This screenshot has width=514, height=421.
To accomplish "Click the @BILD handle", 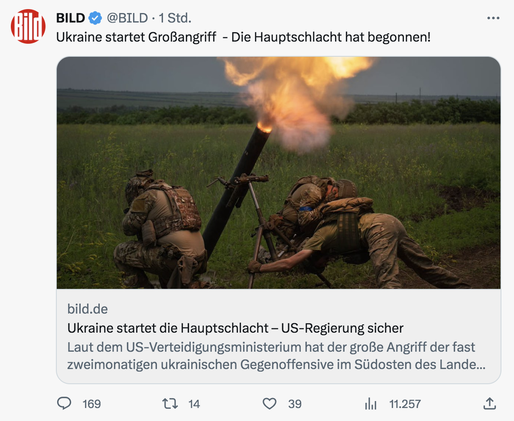I will pyautogui.click(x=127, y=18).
